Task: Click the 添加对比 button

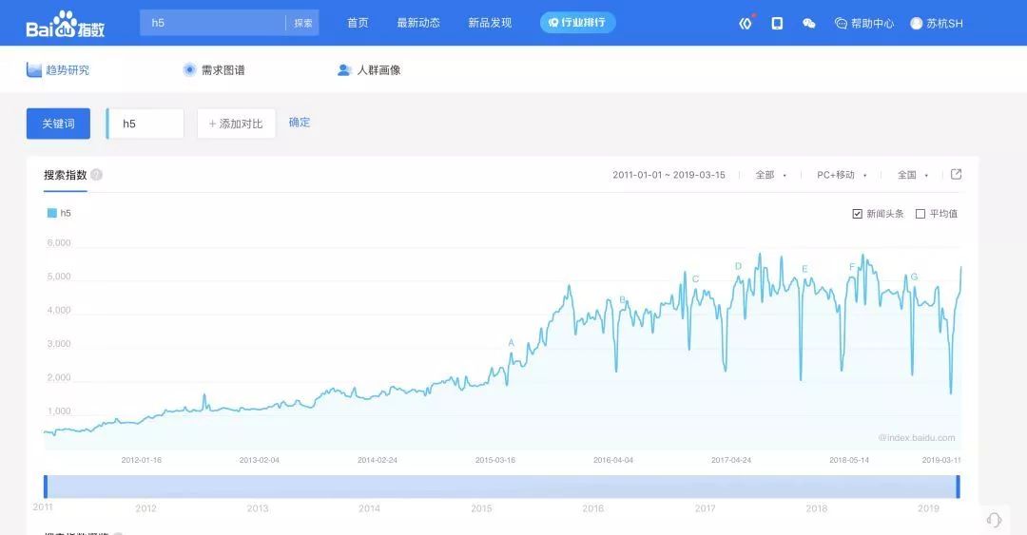Action: click(236, 124)
